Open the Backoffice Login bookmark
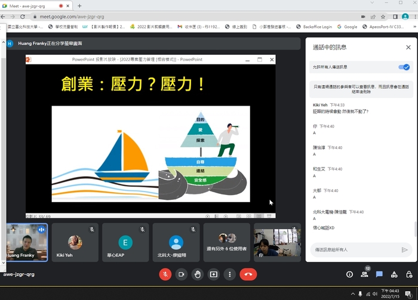The height and width of the screenshot is (300, 418). 314,27
